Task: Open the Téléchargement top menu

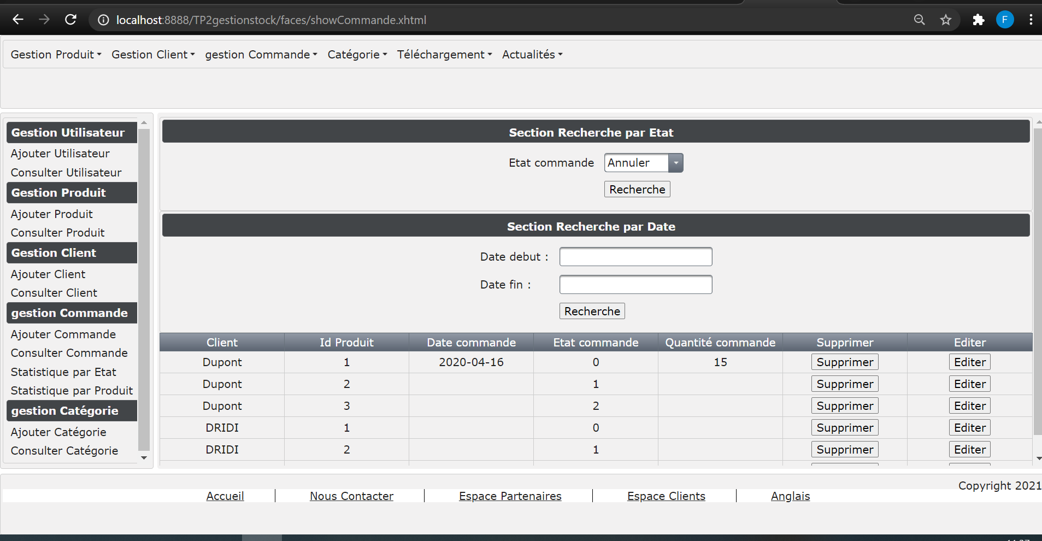Action: (x=444, y=55)
